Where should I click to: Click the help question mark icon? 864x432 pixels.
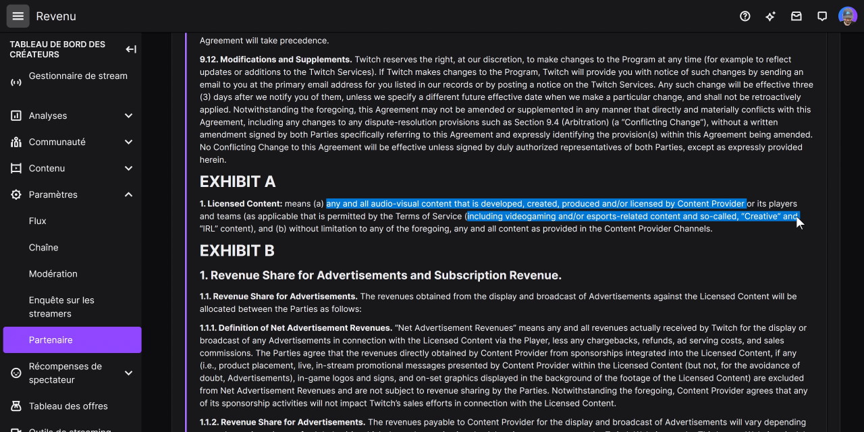745,16
